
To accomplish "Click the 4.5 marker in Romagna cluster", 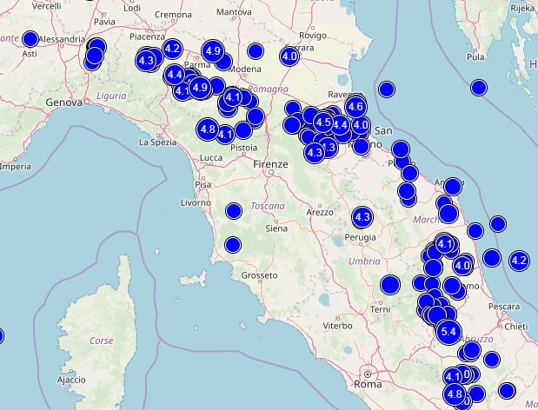I will coord(323,122).
